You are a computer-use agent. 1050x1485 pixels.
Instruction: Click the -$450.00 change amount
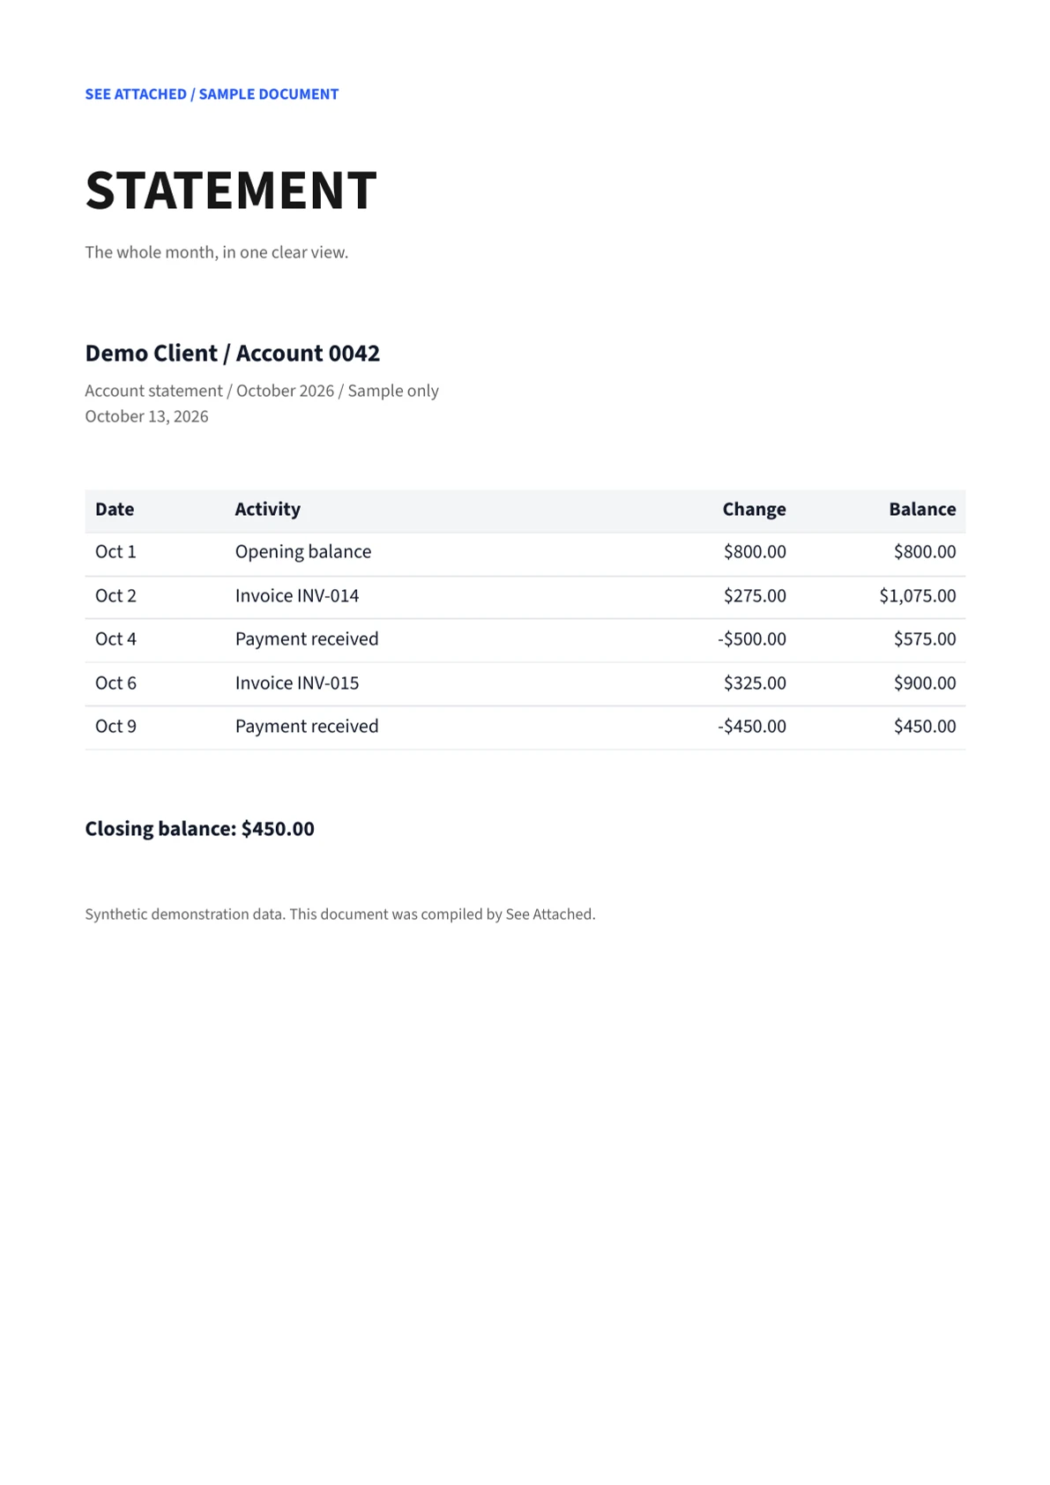(752, 727)
